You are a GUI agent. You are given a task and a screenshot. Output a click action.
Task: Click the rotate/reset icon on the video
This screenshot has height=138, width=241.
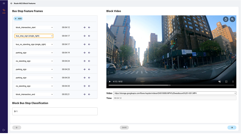click(225, 19)
